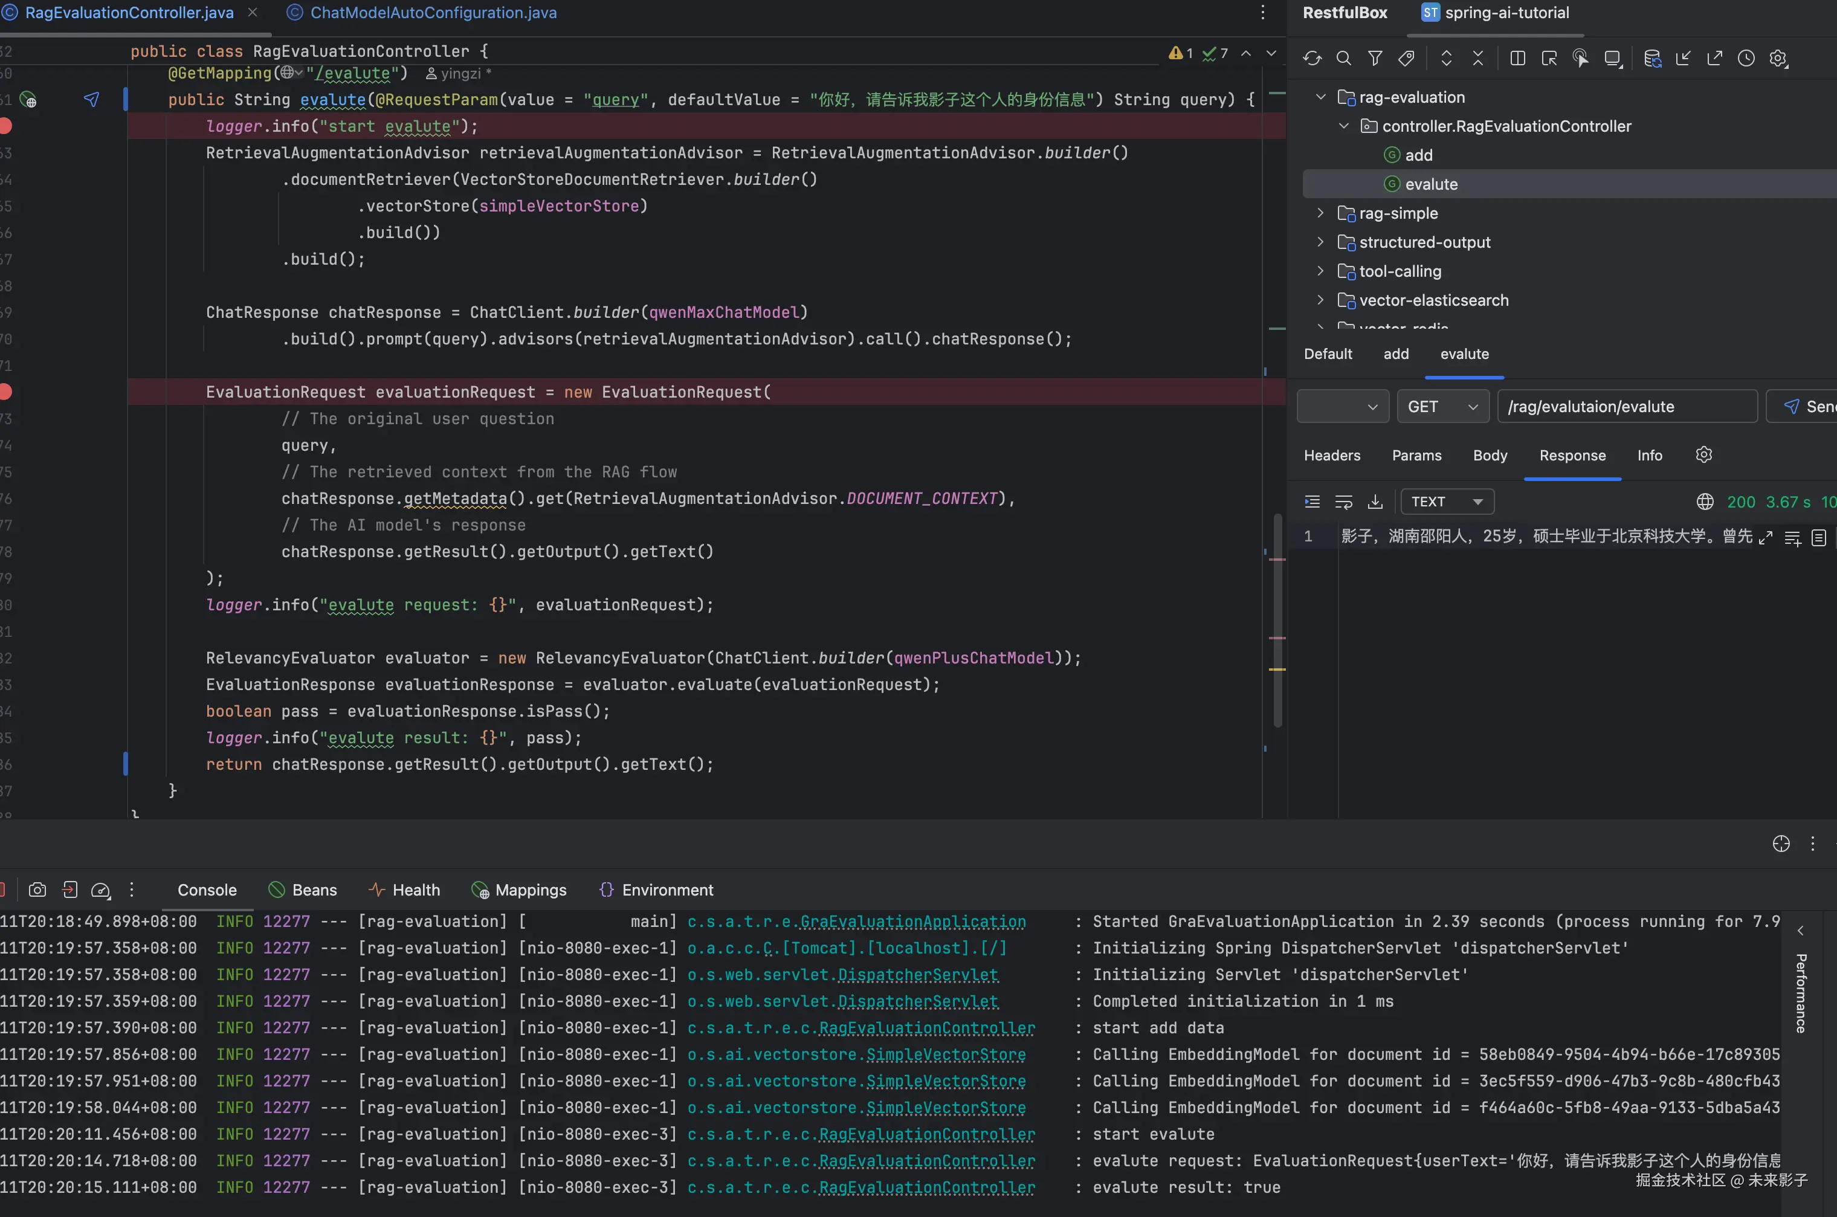Click the tag icon in RestfulBox toolbar

[x=1406, y=58]
